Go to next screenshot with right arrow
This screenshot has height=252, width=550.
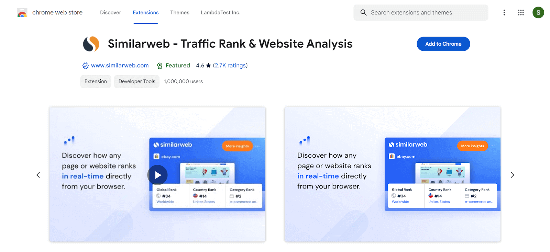point(512,175)
